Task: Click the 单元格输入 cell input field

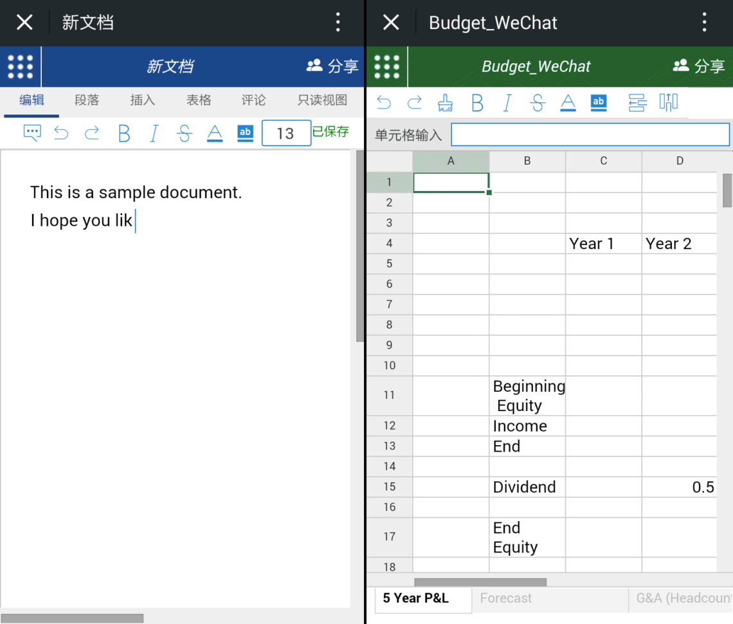Action: (590, 134)
